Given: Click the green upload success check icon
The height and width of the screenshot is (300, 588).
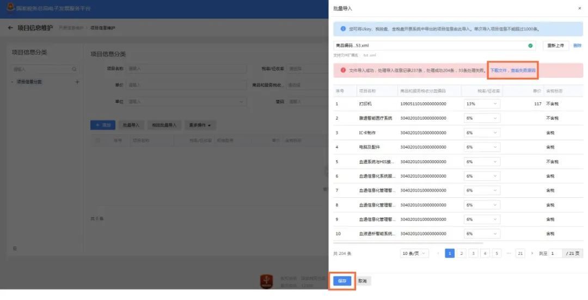Looking at the screenshot, I should [x=530, y=46].
